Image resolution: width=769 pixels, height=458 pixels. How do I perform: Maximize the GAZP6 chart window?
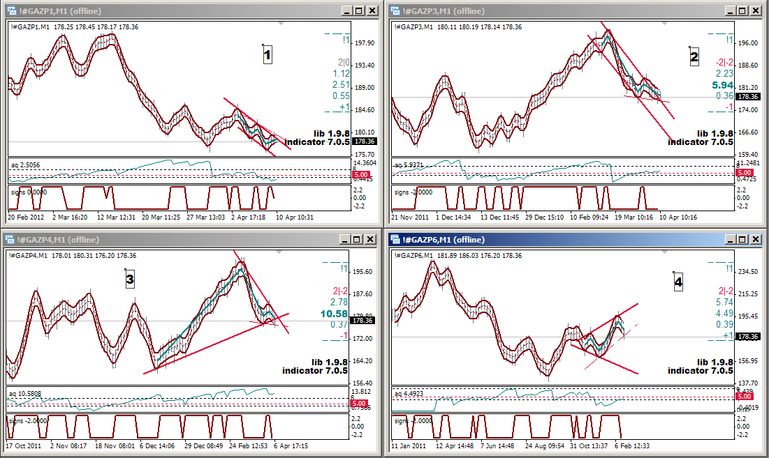(742, 239)
